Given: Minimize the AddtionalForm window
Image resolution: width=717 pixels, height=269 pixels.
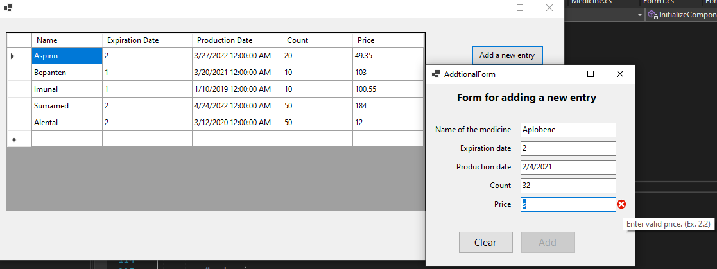Looking at the screenshot, I should [562, 74].
